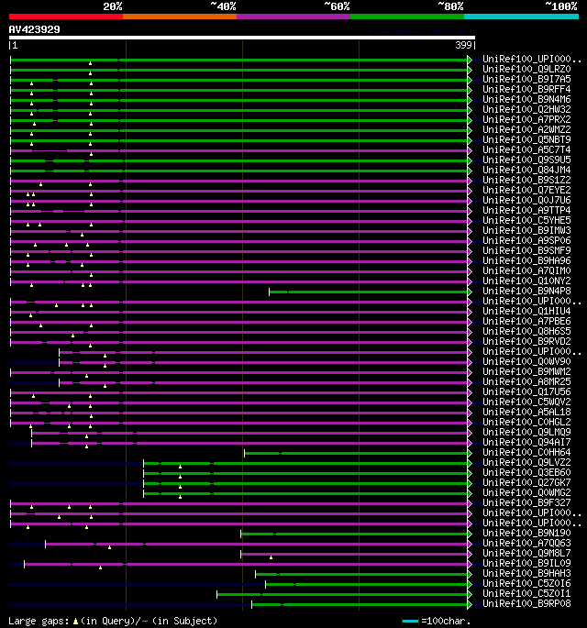Select the UniRef100_C5WQV2 label
The width and height of the screenshot is (587, 628).
click(x=526, y=402)
